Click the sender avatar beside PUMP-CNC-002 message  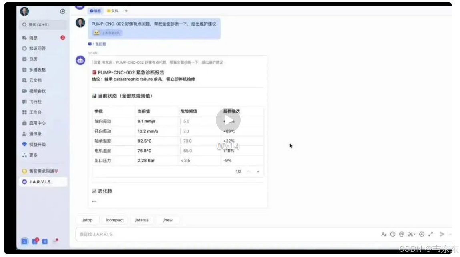(80, 22)
